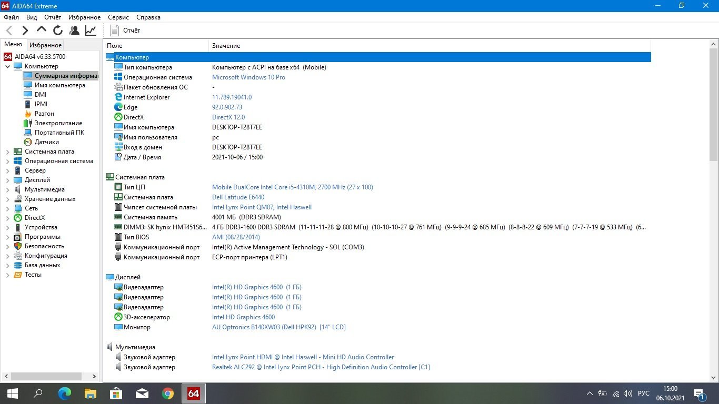Screen dimensions: 719x404
Task: Refresh the report with the circular arrow
Action: [x=58, y=31]
